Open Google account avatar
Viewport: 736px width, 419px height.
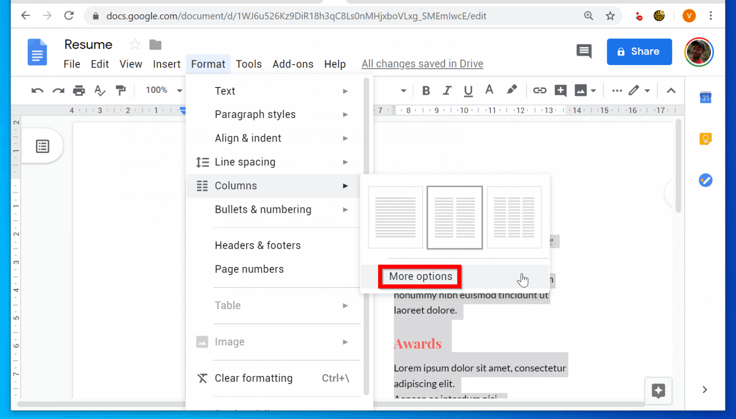699,52
